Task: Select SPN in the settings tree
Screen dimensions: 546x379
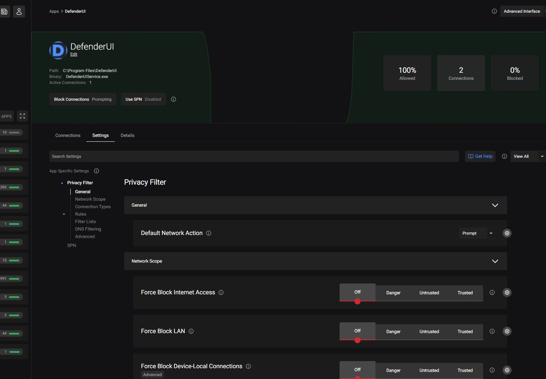Action: (x=71, y=245)
